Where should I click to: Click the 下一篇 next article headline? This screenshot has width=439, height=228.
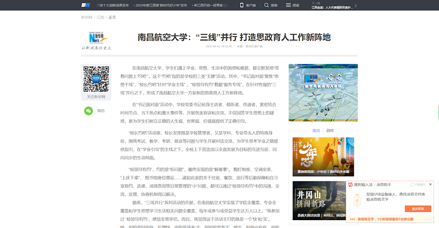(332, 7)
